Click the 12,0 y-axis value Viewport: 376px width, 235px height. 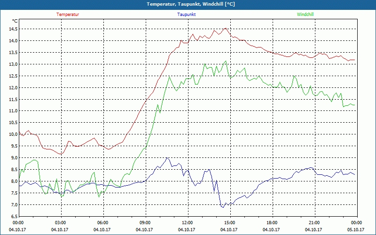13,88
